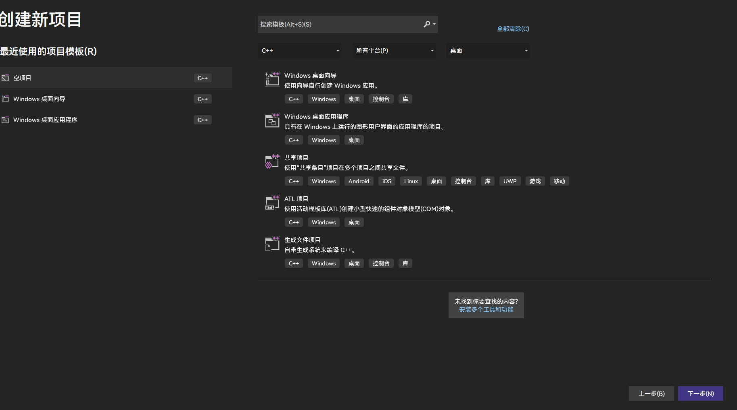Click the Windows 桌面向导 template icon in results list

pyautogui.click(x=272, y=79)
